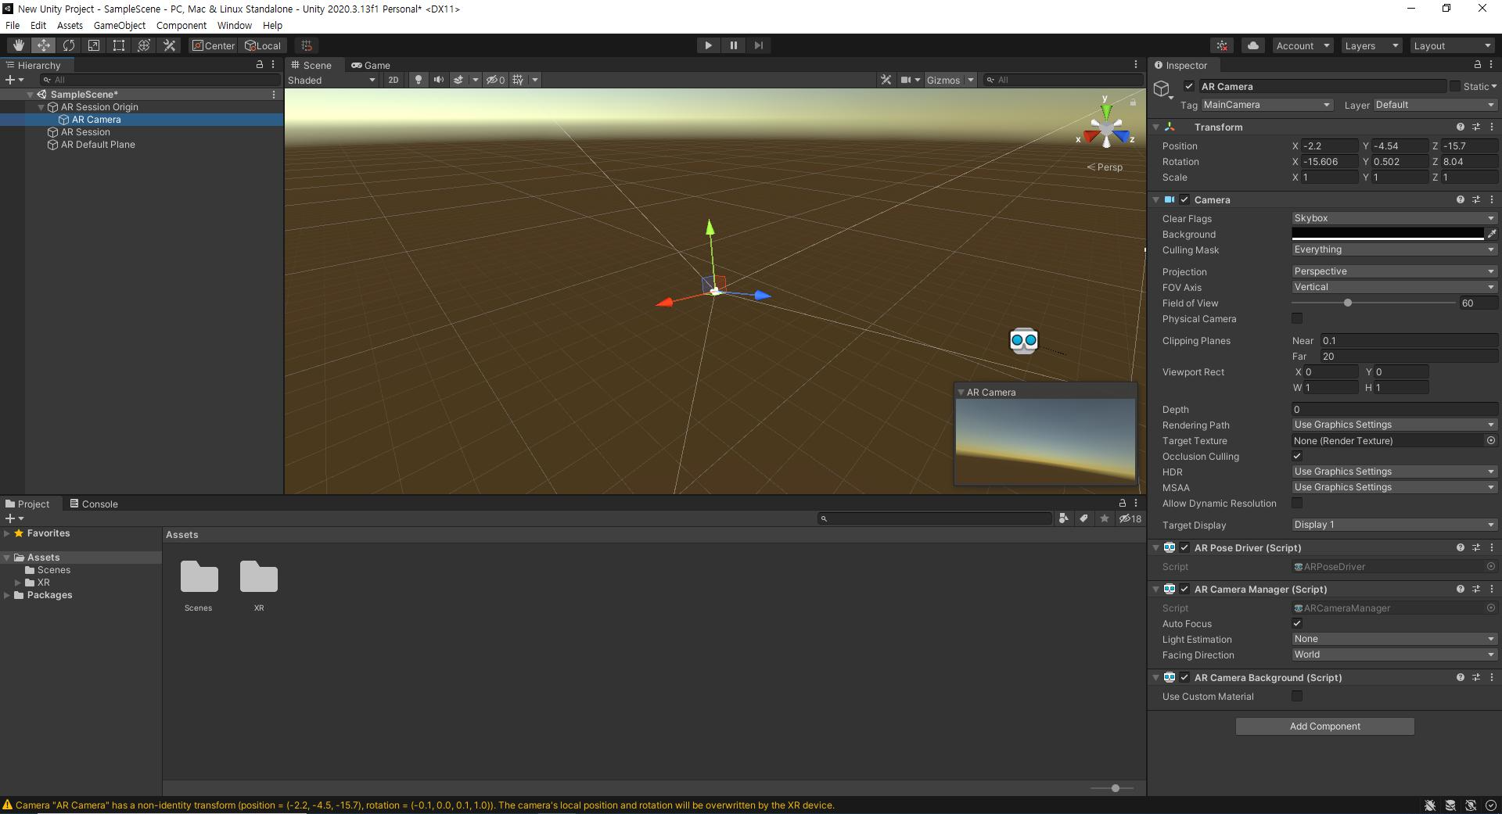This screenshot has width=1502, height=814.
Task: Toggle grid snapping icon in toolbar
Action: pyautogui.click(x=307, y=45)
